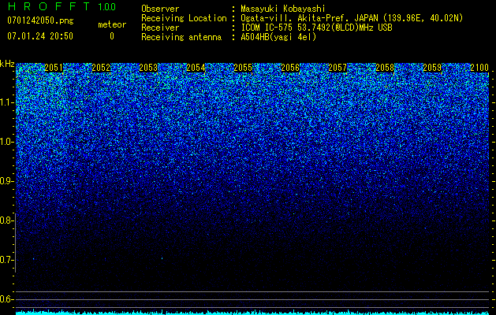
Task: Click the 0.7 kHz axis label
Action: click(x=6, y=260)
